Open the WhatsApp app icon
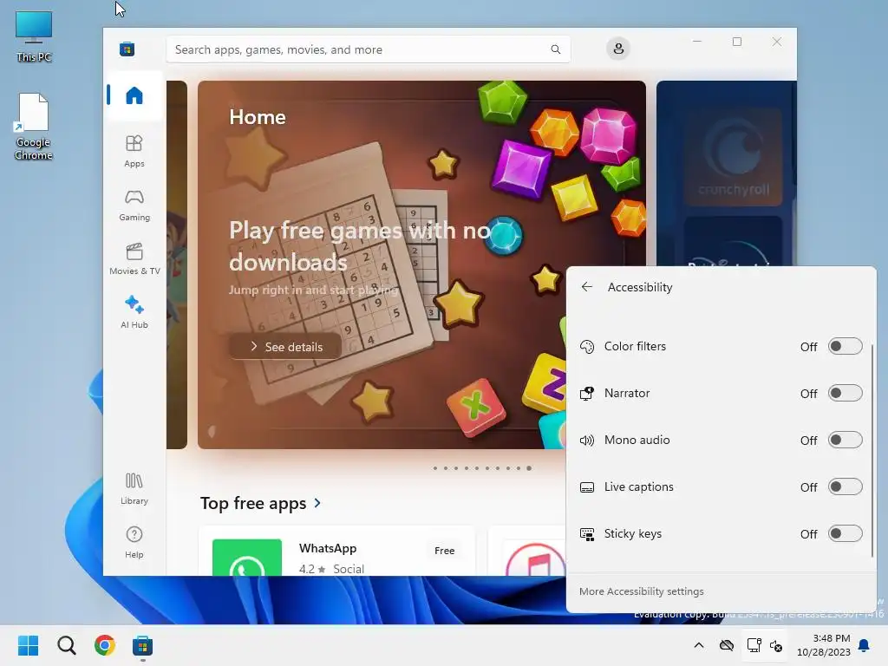This screenshot has height=666, width=888. pyautogui.click(x=247, y=558)
